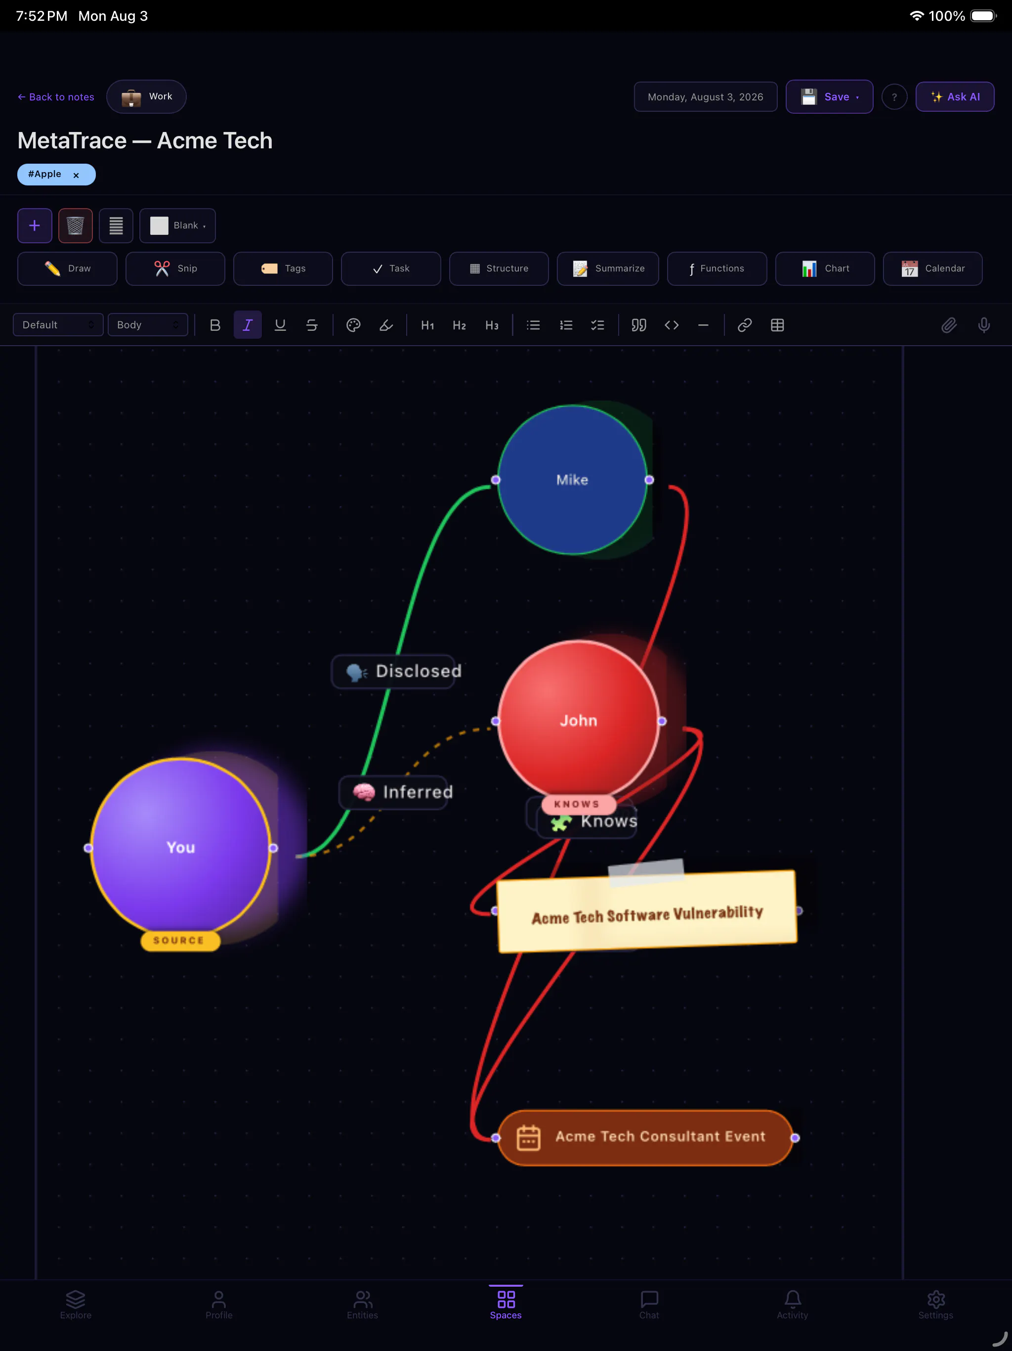Open the Activity tab
1012x1351 pixels.
pos(792,1305)
